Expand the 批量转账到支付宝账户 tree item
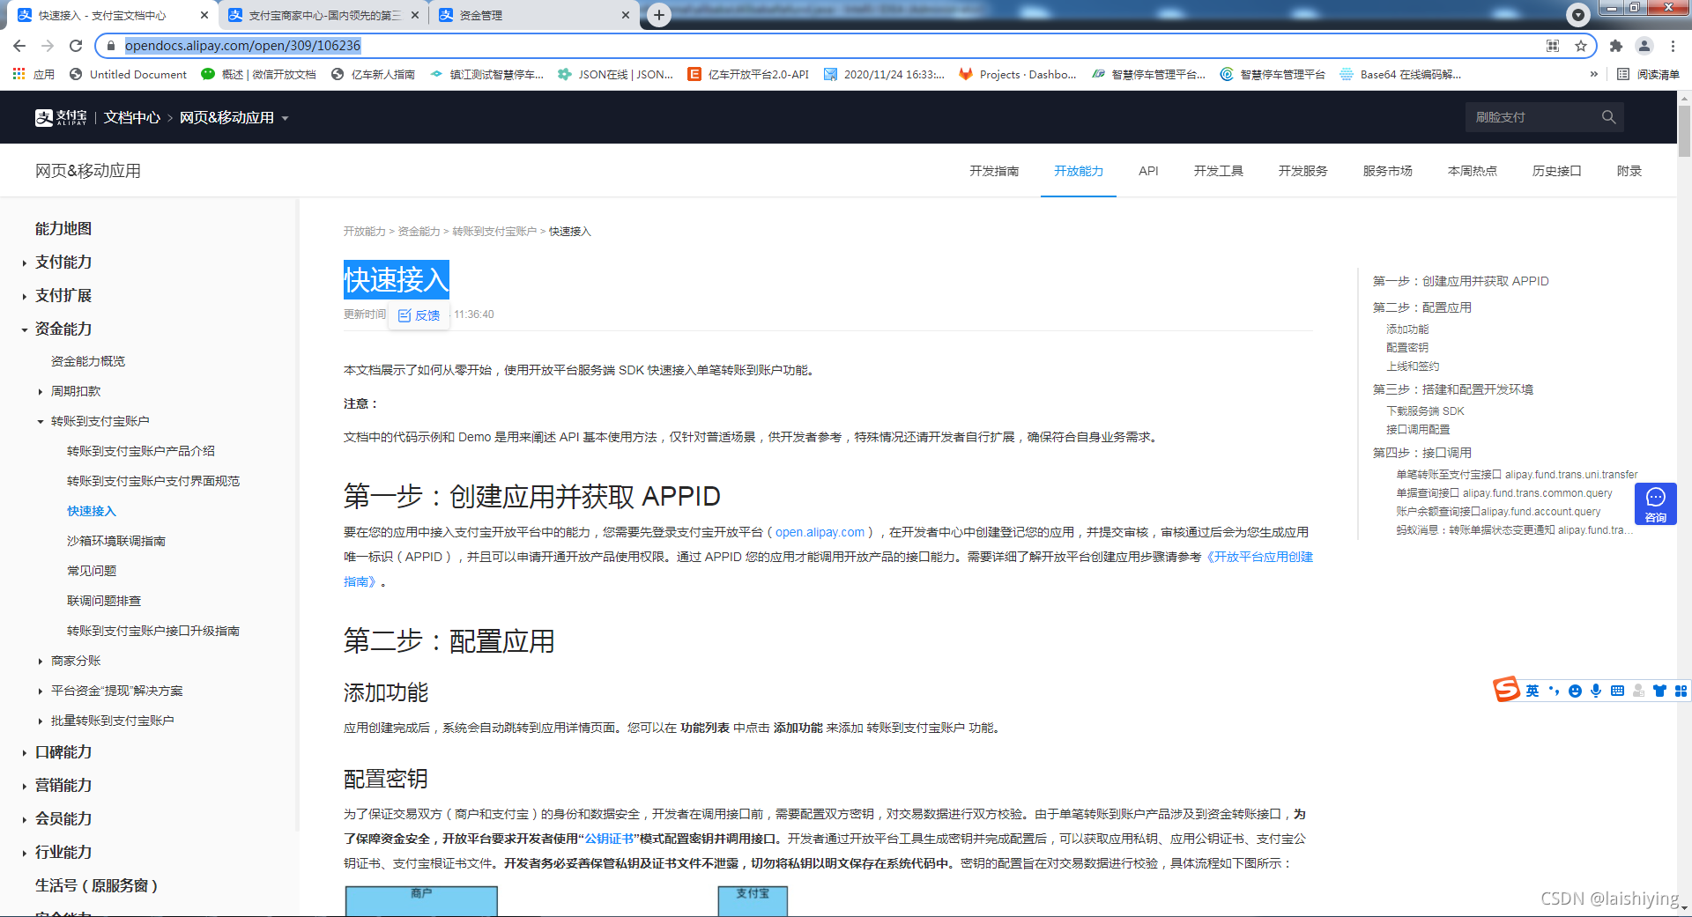The height and width of the screenshot is (917, 1692). 41,721
